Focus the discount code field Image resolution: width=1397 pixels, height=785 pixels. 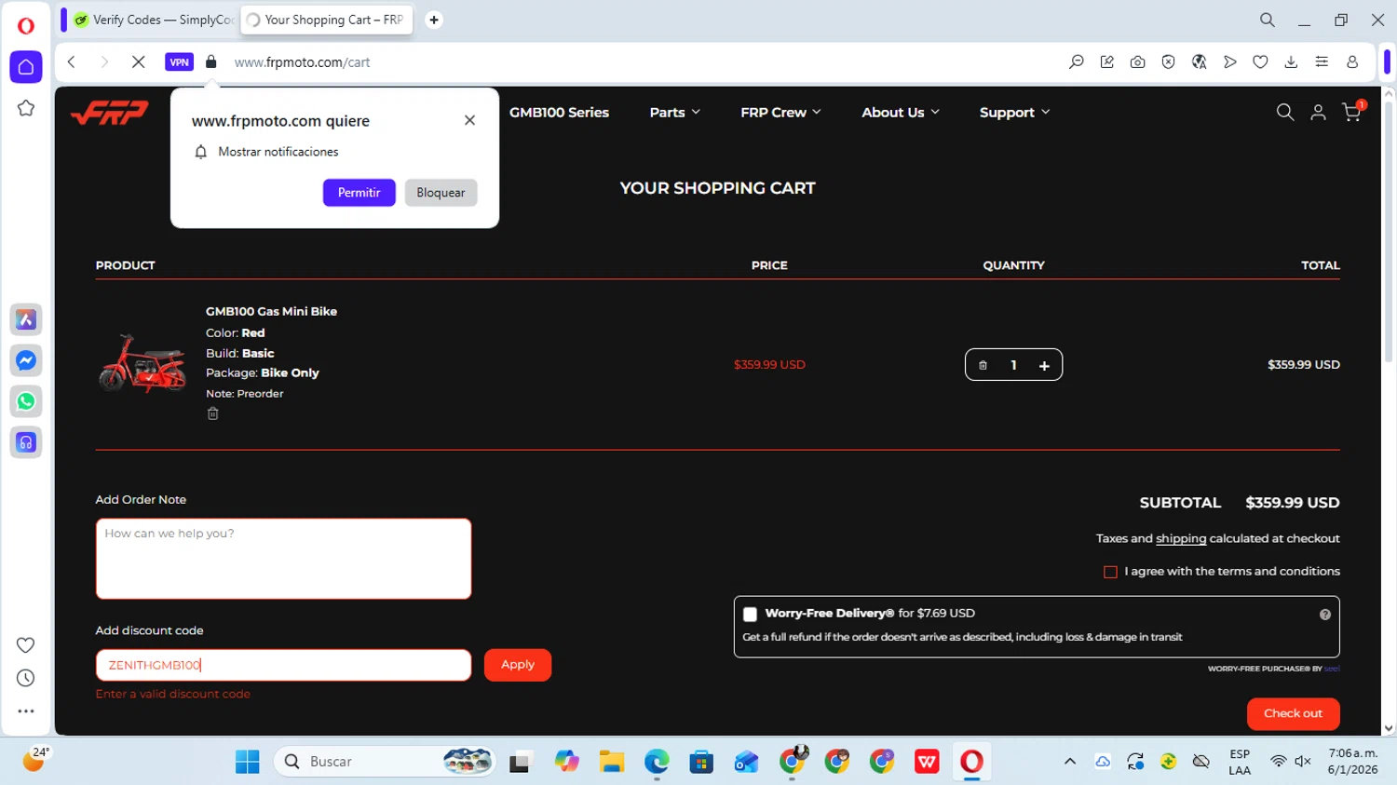pos(283,665)
